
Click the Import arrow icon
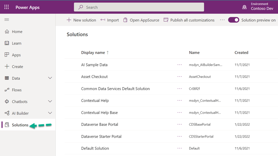(103, 20)
